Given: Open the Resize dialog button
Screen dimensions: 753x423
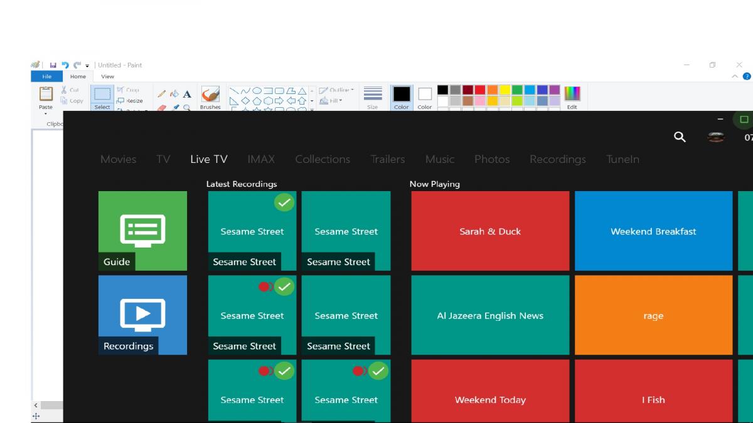Looking at the screenshot, I should [130, 100].
